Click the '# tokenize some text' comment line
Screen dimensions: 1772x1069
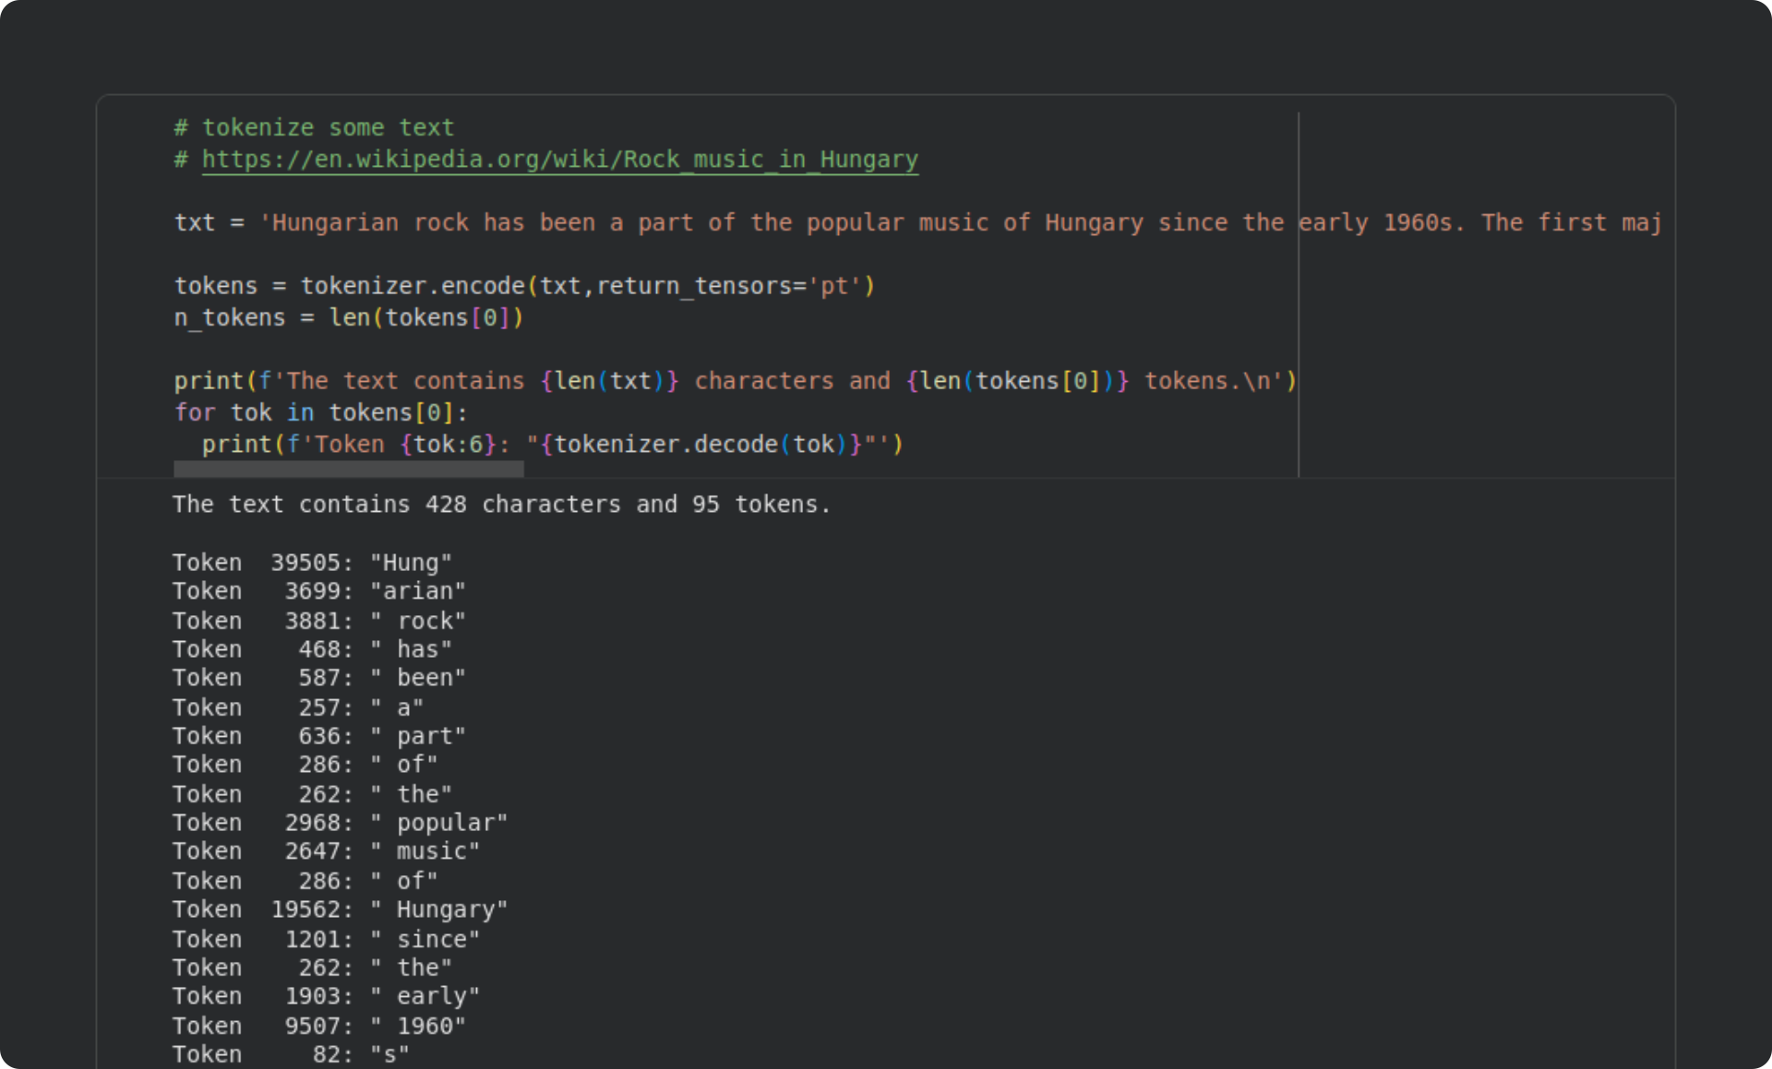point(314,127)
